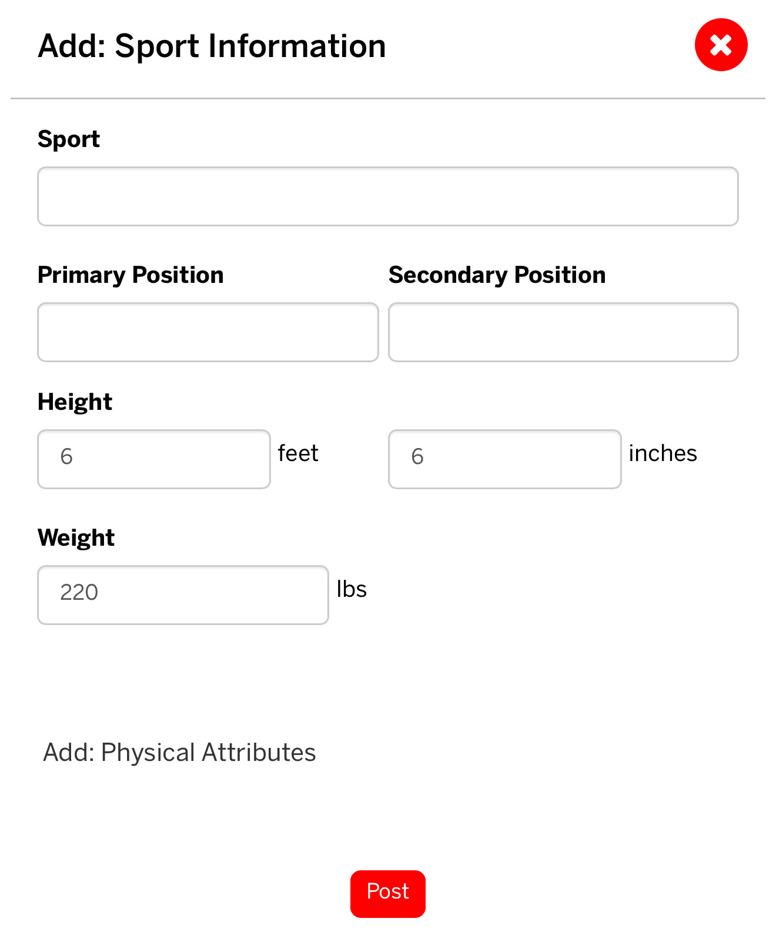The image size is (776, 945).
Task: Focus the Primary Position input box
Action: (x=208, y=332)
